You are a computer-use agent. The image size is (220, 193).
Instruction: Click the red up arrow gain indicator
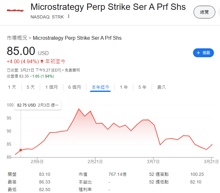click(42, 61)
